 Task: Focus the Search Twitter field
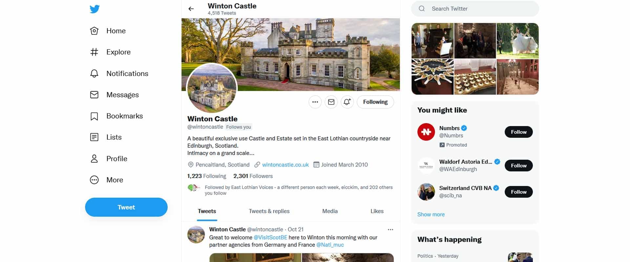coord(475,9)
